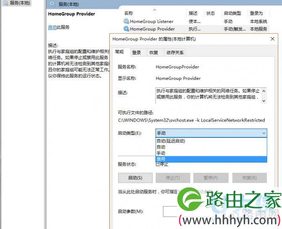Click the 启动 link for this service
282x229 pixels.
click(x=53, y=27)
